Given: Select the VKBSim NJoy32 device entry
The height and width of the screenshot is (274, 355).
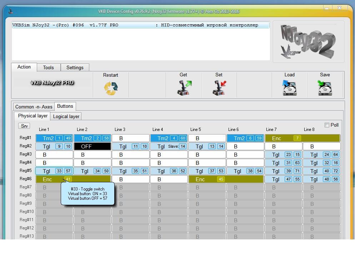Looking at the screenshot, I should (141, 25).
